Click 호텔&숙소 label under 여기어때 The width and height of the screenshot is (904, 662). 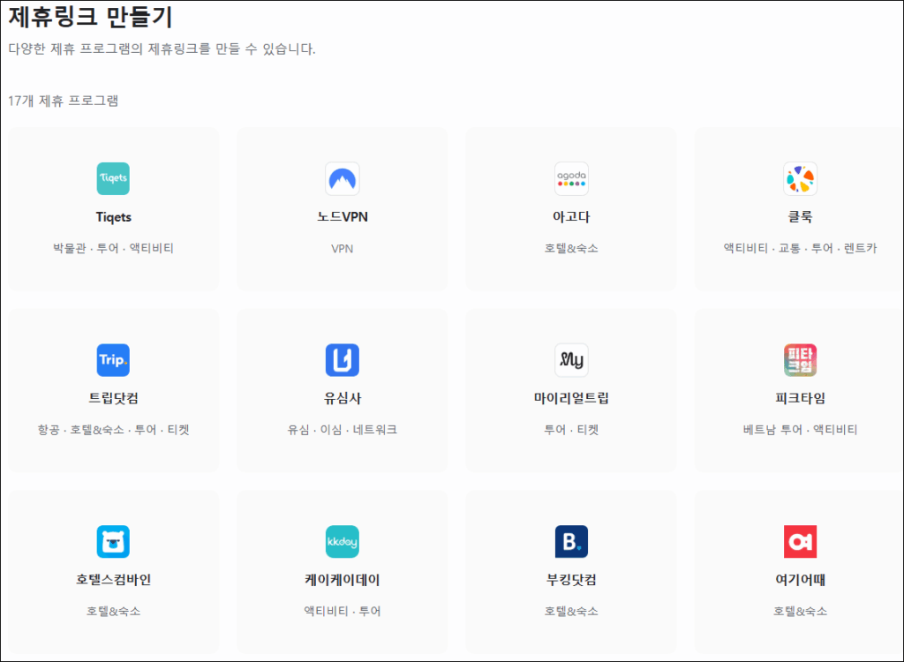pos(800,612)
